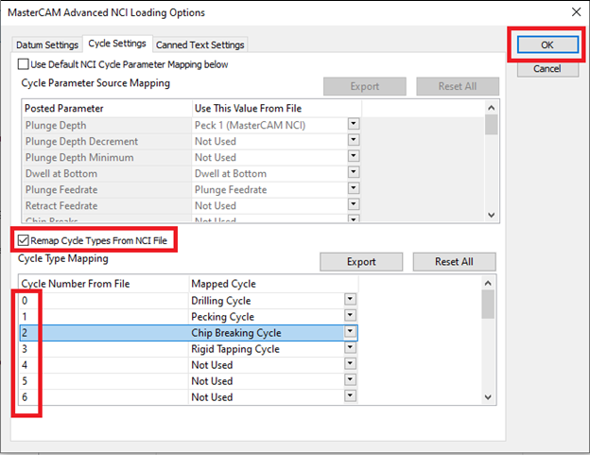This screenshot has width=590, height=455.
Task: Open the Plunge Depth Minimum dropdown
Action: coord(354,156)
